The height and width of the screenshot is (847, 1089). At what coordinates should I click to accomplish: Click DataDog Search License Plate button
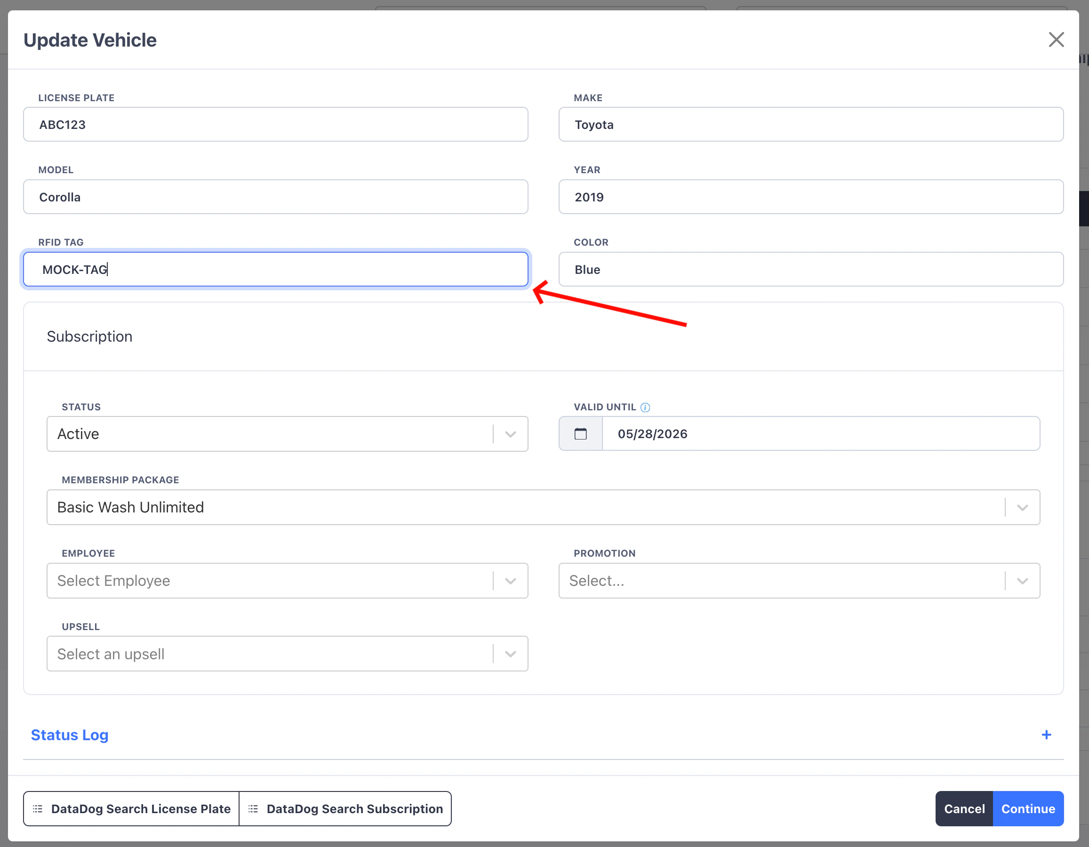point(131,808)
